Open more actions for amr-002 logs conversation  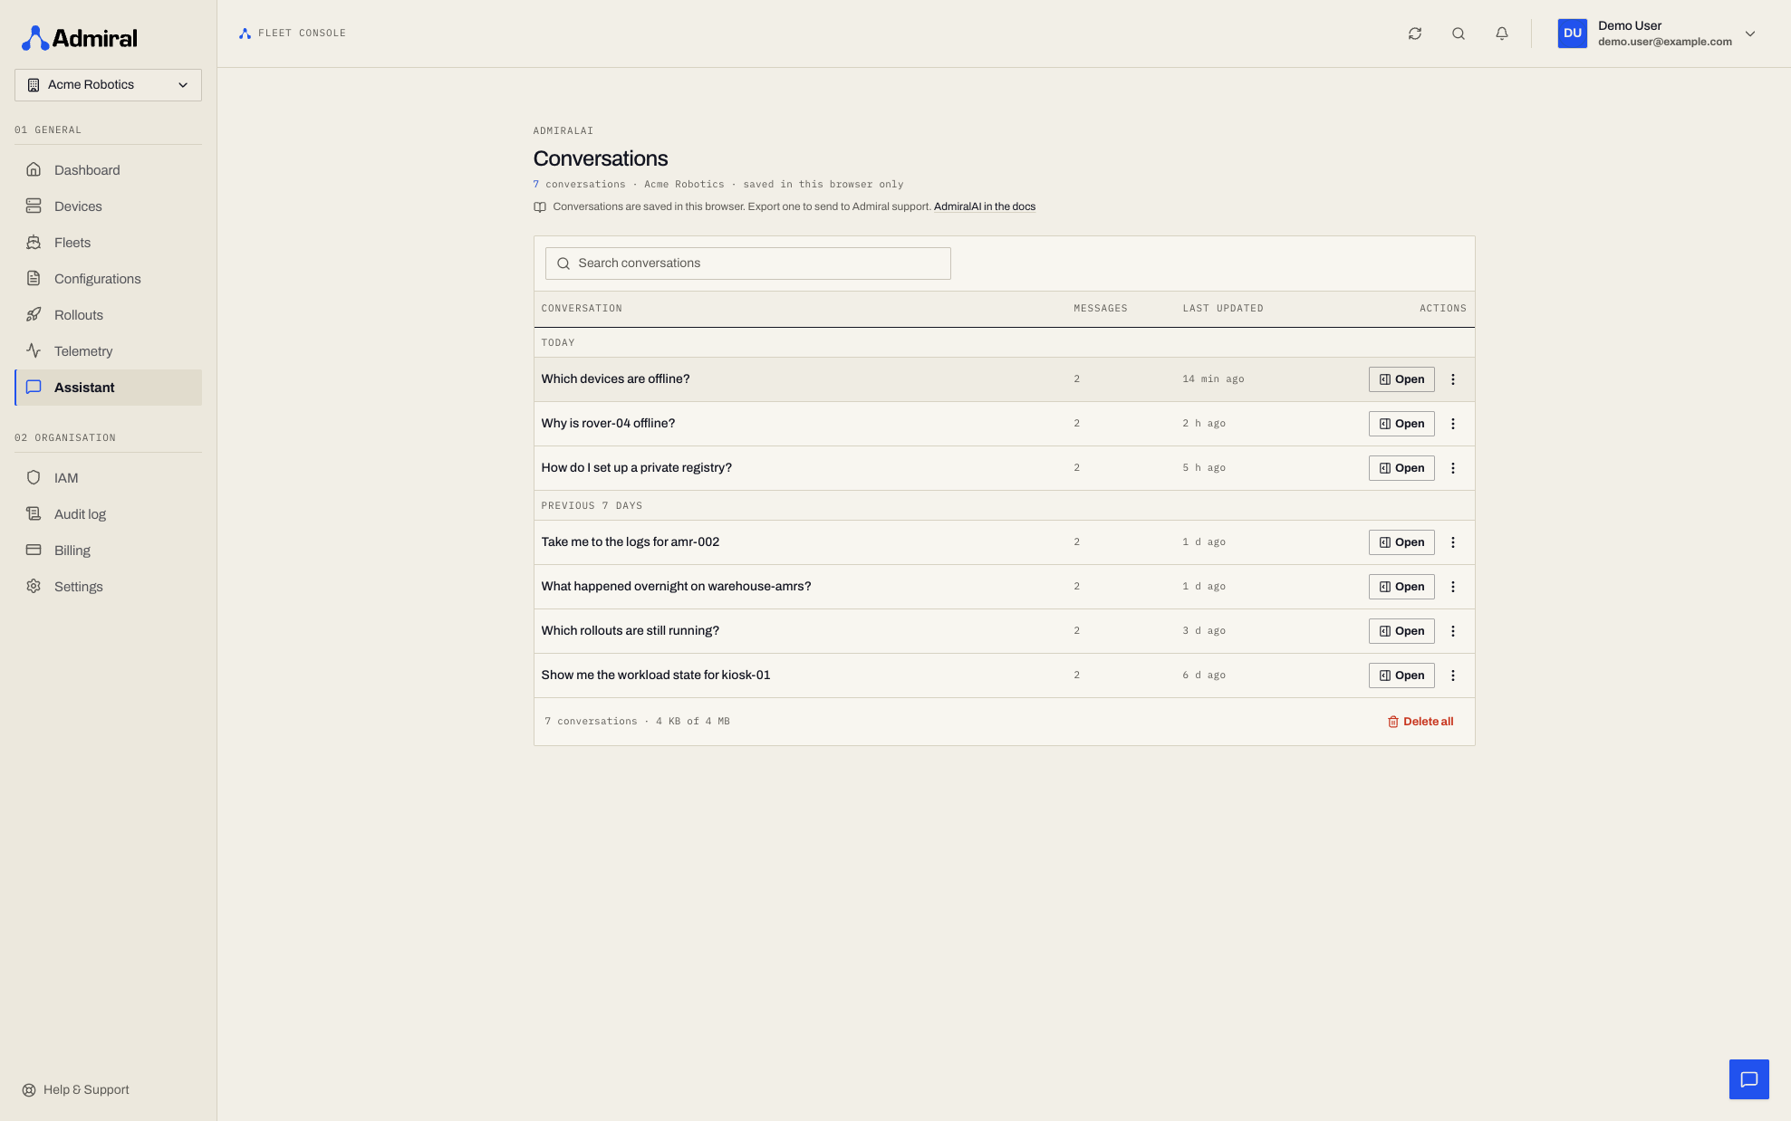[x=1452, y=542]
